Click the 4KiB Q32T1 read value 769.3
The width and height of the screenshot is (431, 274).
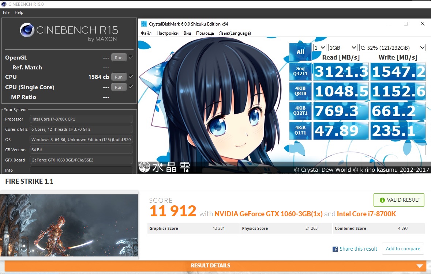pyautogui.click(x=341, y=111)
